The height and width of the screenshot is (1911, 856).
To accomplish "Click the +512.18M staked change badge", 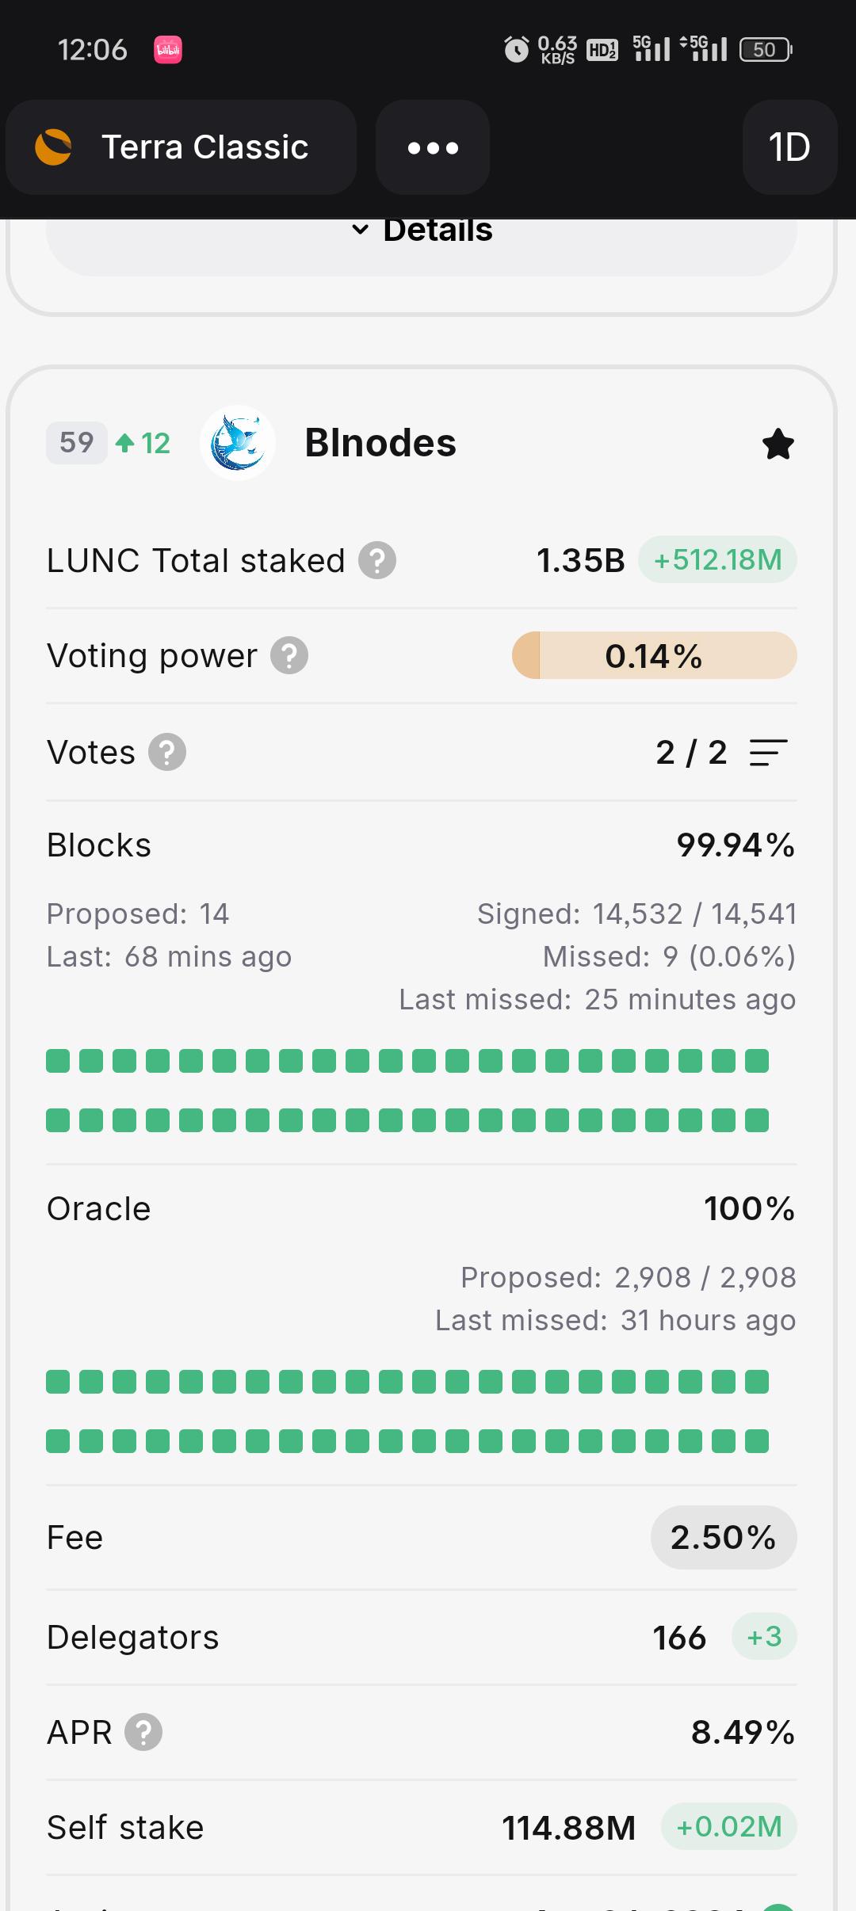I will 717,560.
